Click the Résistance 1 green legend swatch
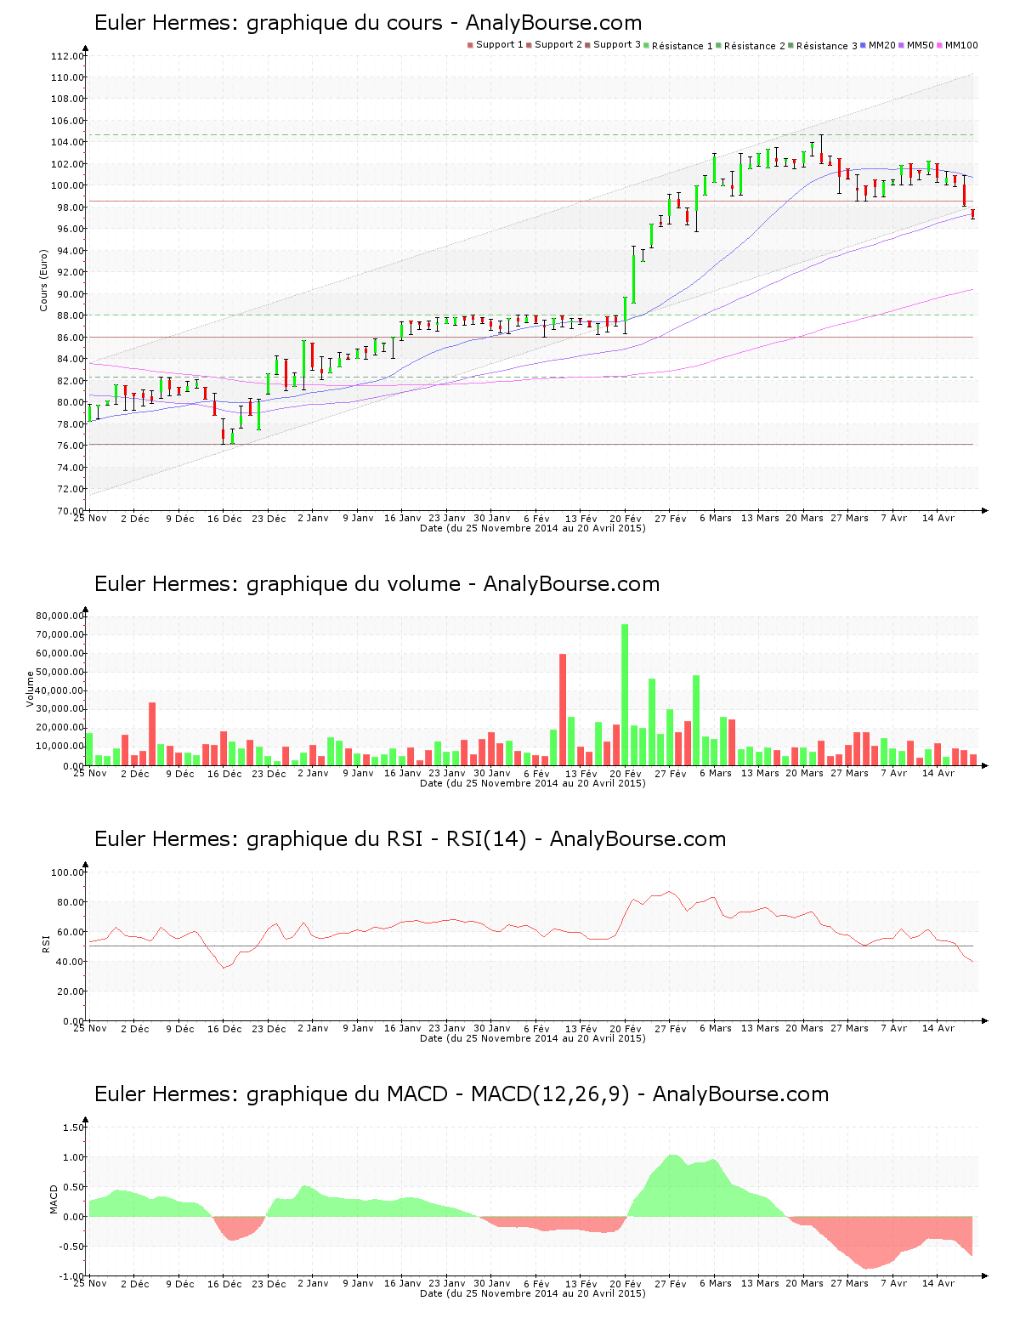Viewport: 1020px width, 1318px height. click(x=646, y=45)
